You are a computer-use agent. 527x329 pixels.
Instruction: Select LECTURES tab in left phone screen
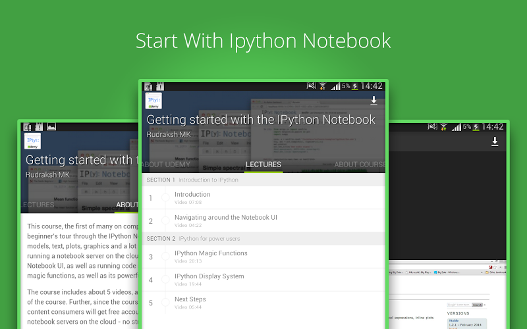tap(38, 205)
